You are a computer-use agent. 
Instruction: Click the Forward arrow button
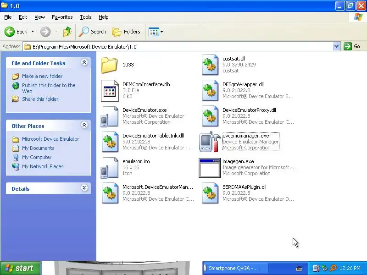(x=45, y=32)
